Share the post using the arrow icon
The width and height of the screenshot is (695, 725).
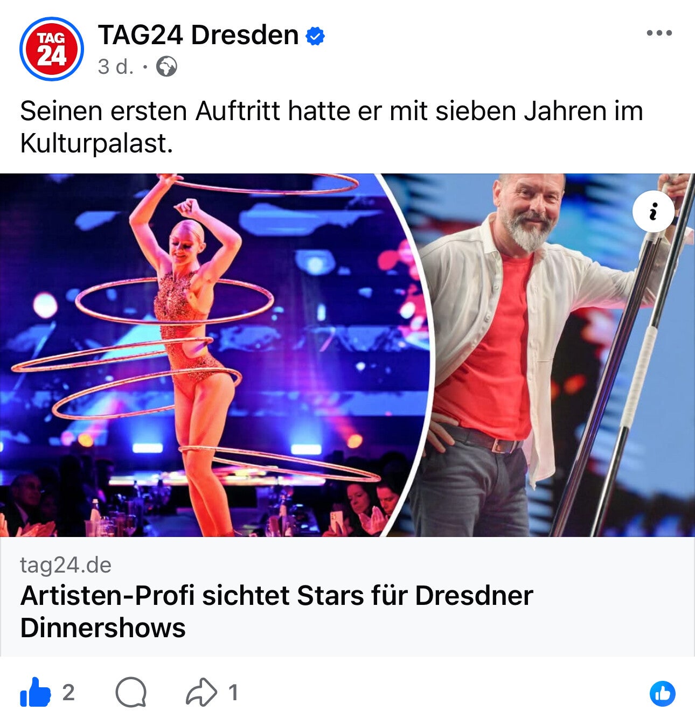[201, 692]
